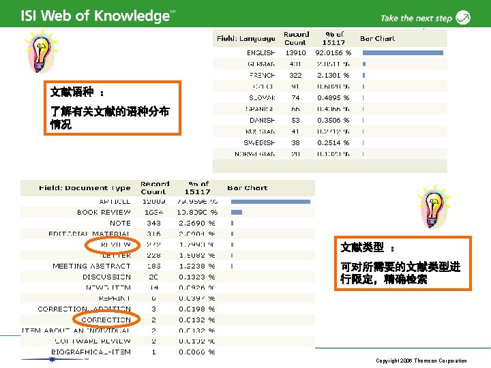Click the ARTICLE bar chart bar

[x=271, y=202]
